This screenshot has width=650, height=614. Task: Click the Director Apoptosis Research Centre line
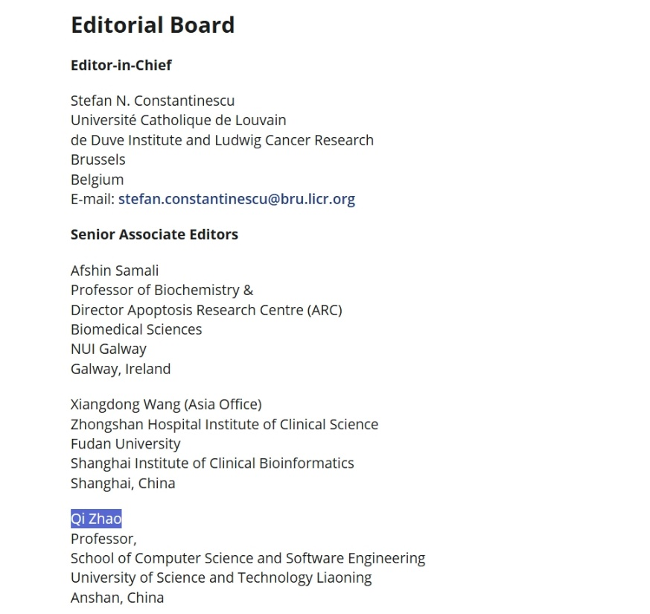point(206,310)
